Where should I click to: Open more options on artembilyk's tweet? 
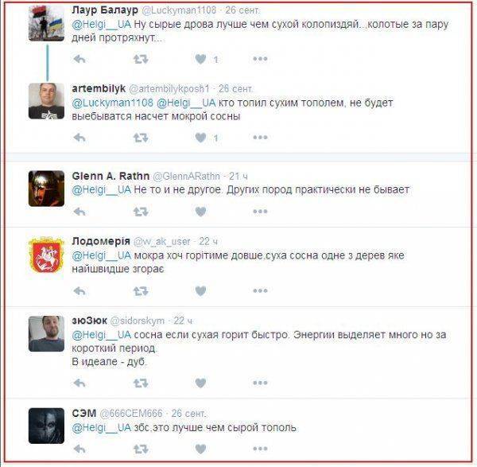click(x=260, y=138)
